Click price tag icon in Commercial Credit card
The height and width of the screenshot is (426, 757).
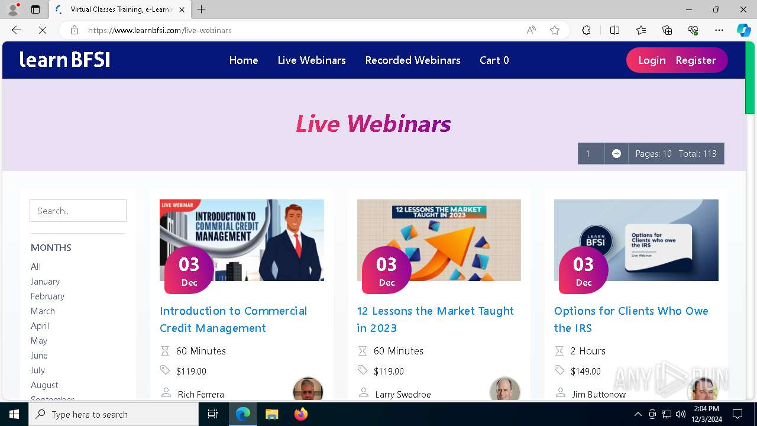(x=165, y=370)
